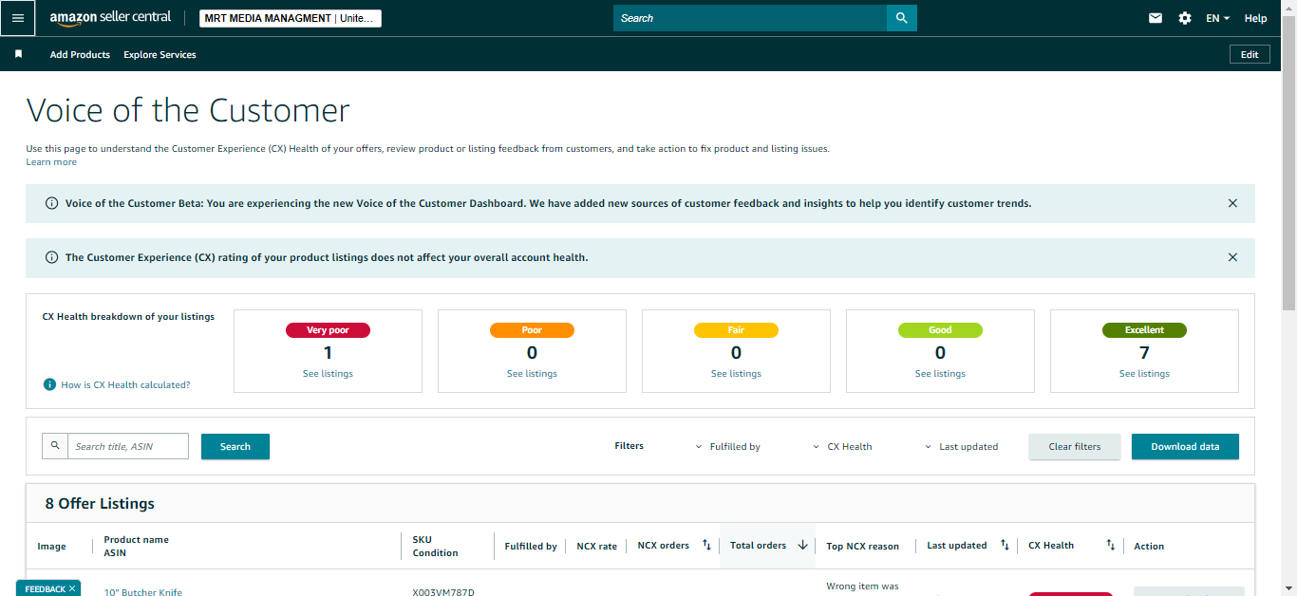
Task: Click the red Very poor badge
Action: [x=328, y=330]
